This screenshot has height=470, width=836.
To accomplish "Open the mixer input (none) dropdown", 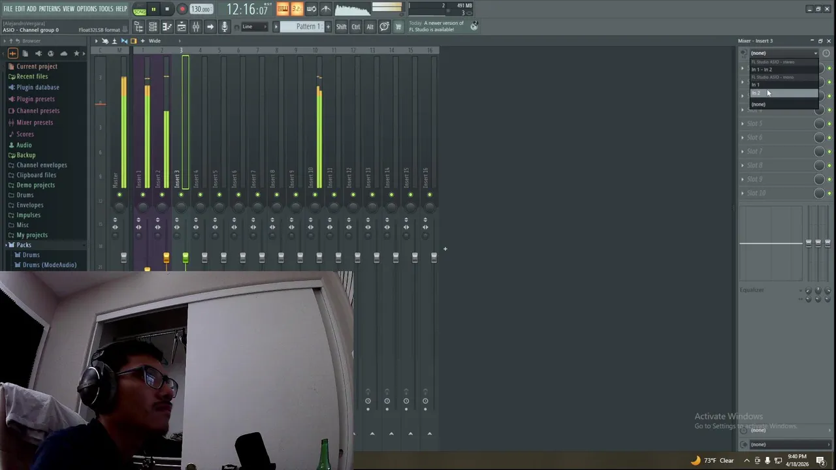I will point(784,53).
